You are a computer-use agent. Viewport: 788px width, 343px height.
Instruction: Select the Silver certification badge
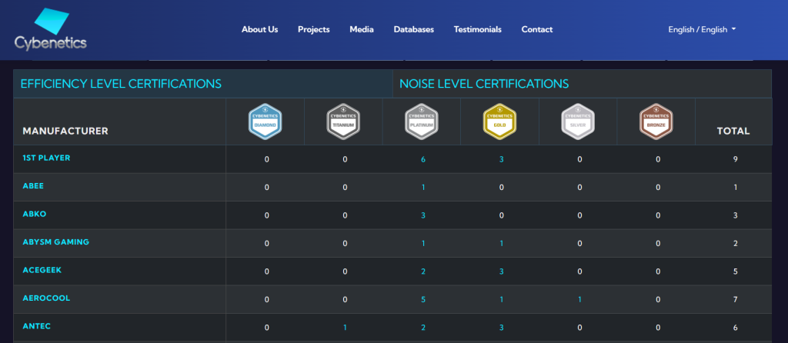pos(578,122)
